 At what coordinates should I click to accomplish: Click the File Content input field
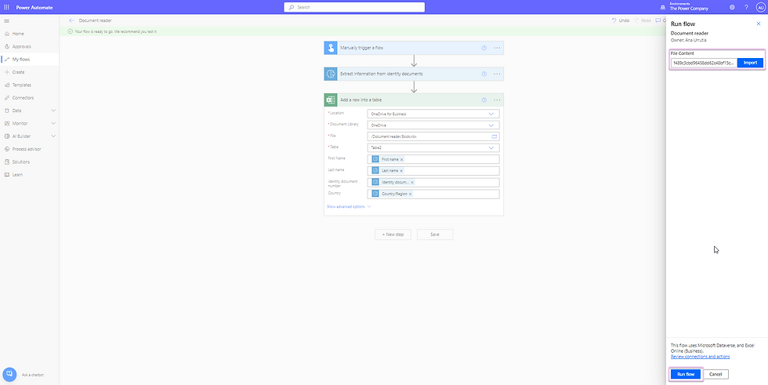tap(704, 63)
